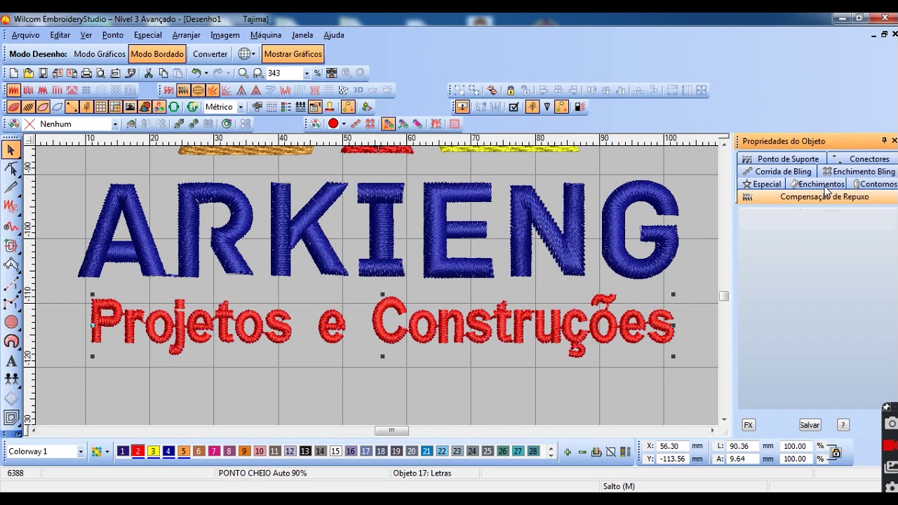Click the Undo arrow
This screenshot has width=898, height=505.
tap(196, 73)
